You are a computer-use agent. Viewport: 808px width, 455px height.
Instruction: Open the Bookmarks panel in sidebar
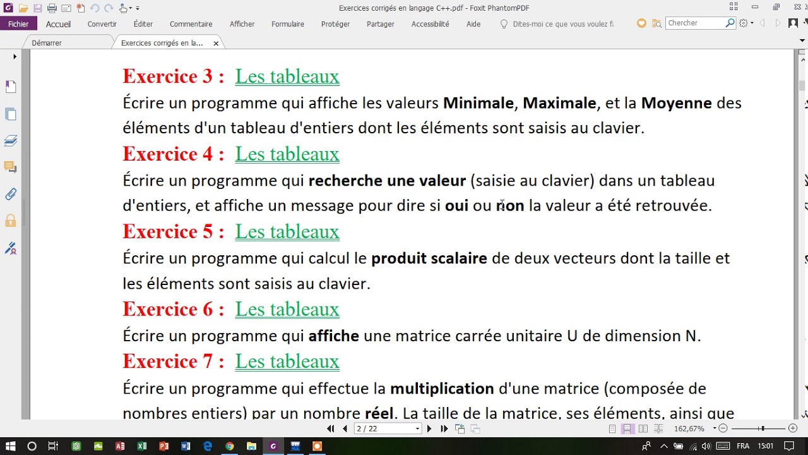click(x=10, y=87)
